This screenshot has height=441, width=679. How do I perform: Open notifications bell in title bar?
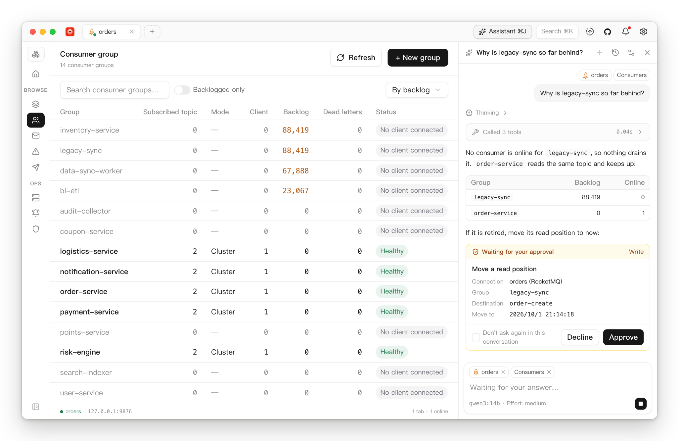tap(625, 31)
